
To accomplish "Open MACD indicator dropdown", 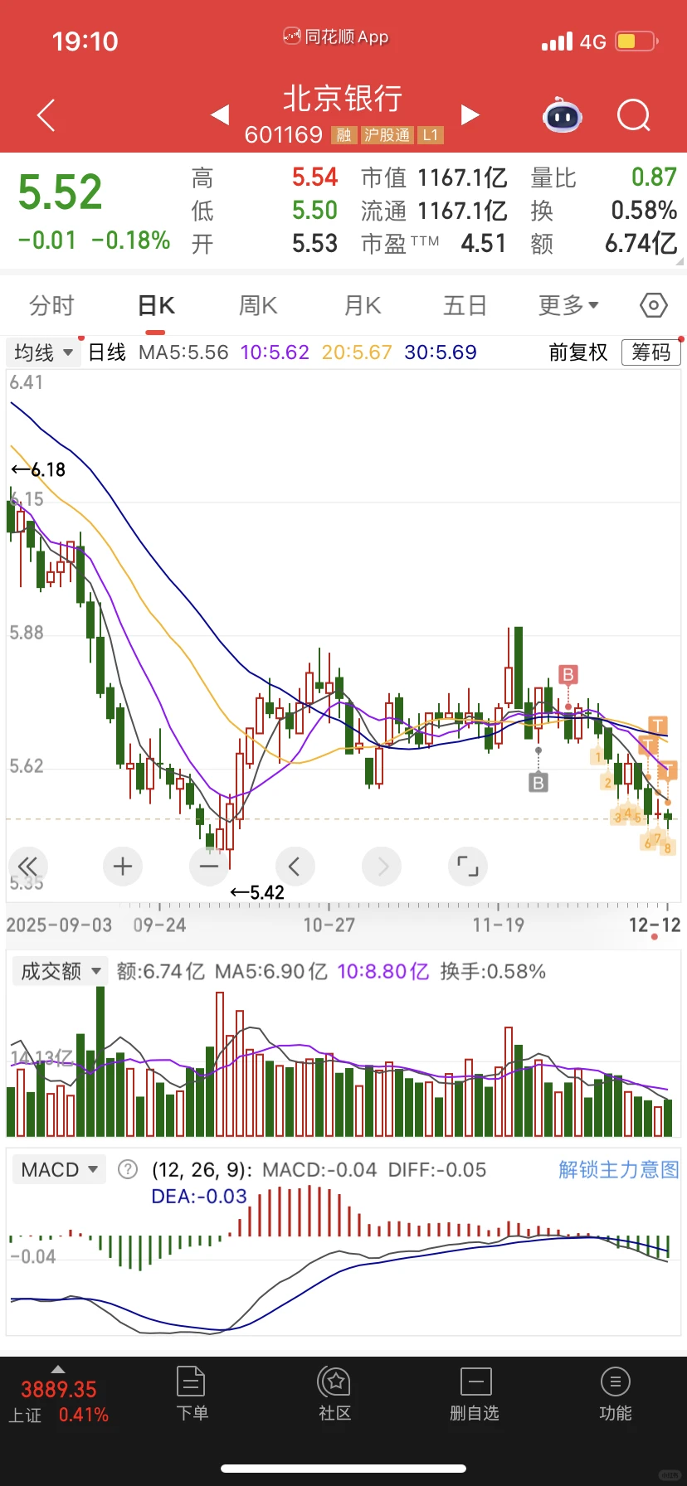I will pos(58,1169).
